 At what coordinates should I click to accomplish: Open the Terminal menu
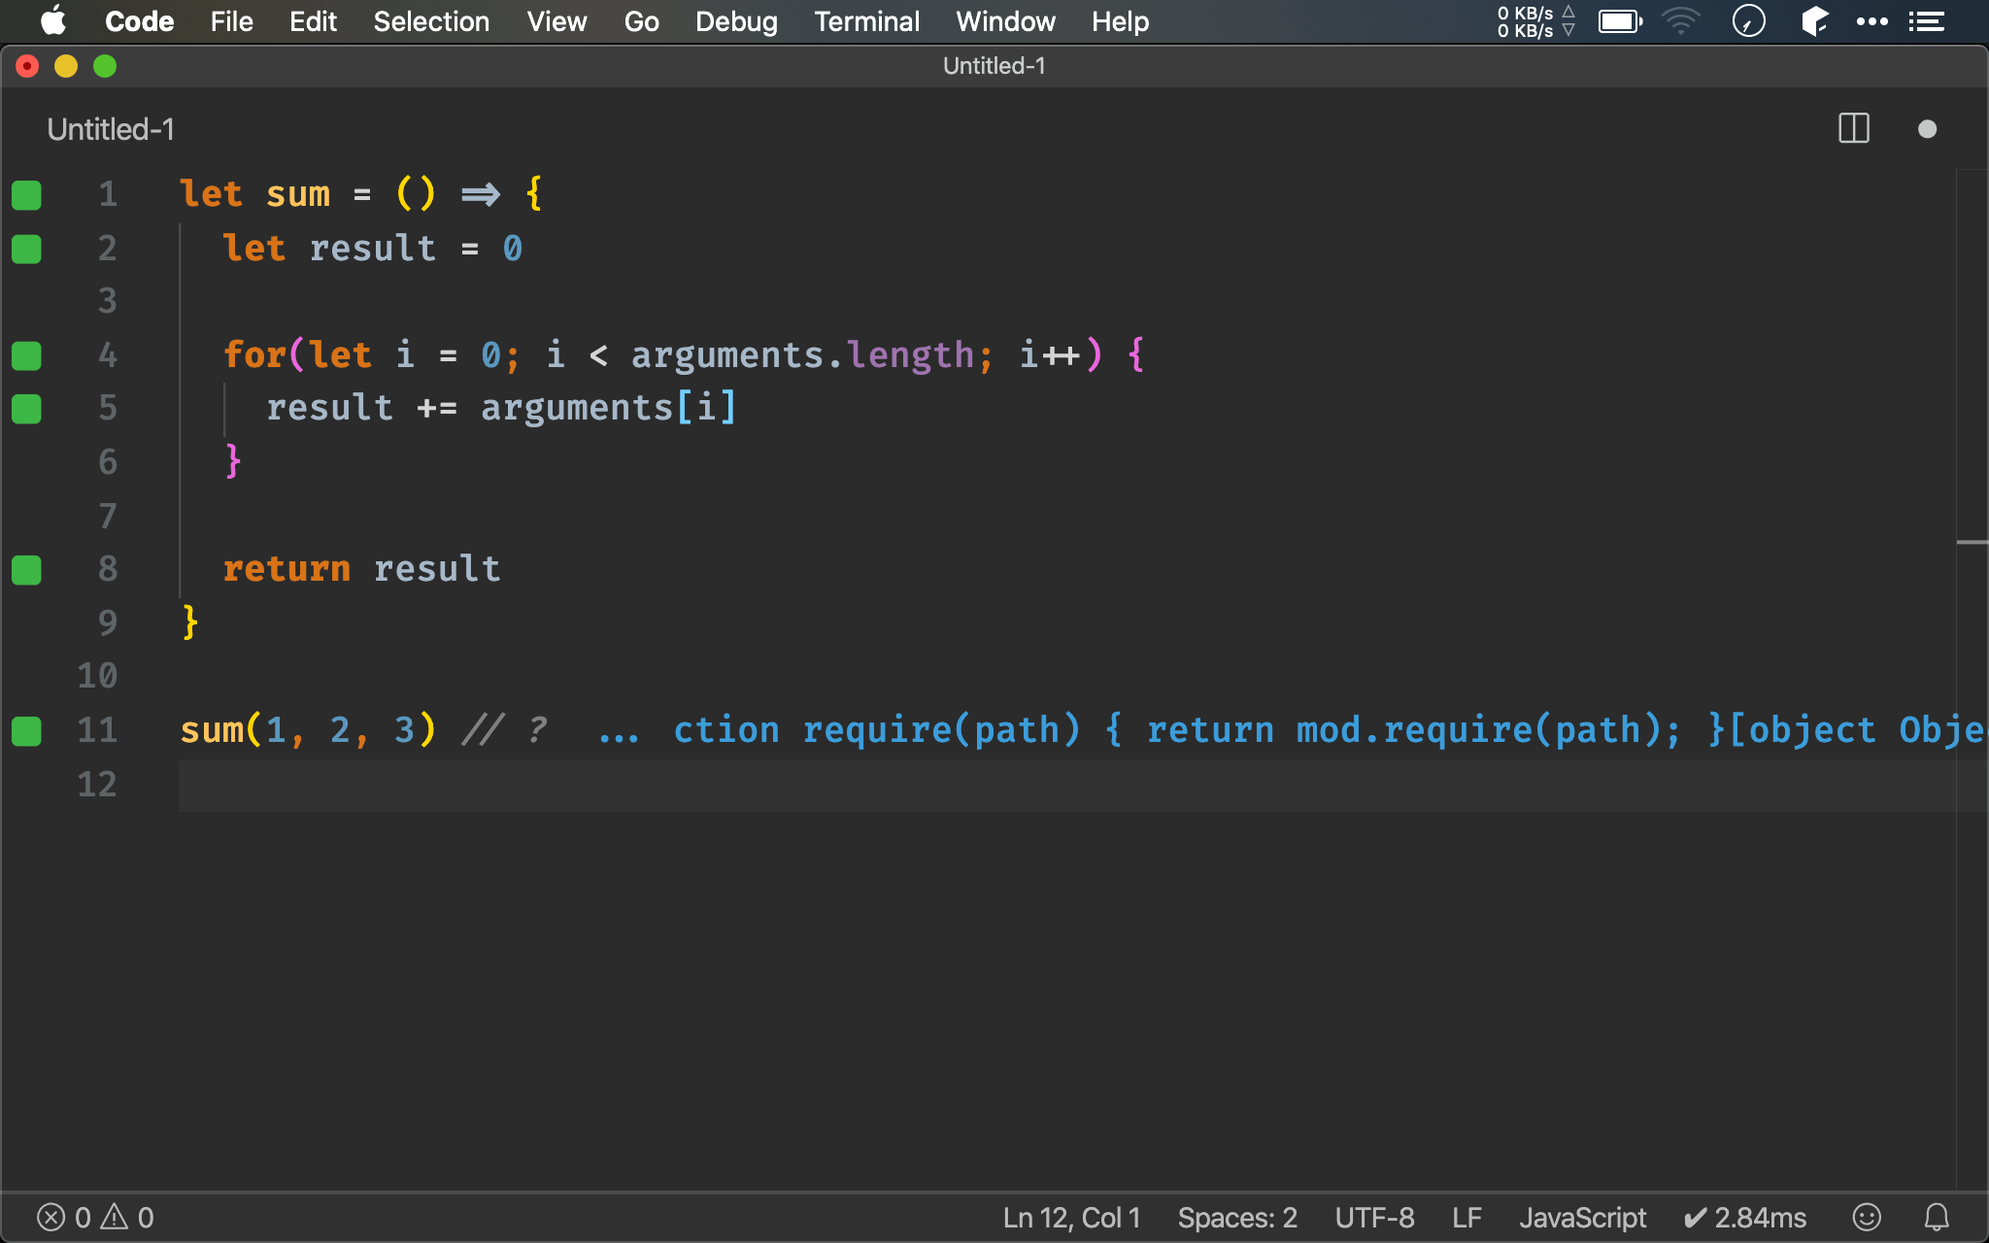866,21
